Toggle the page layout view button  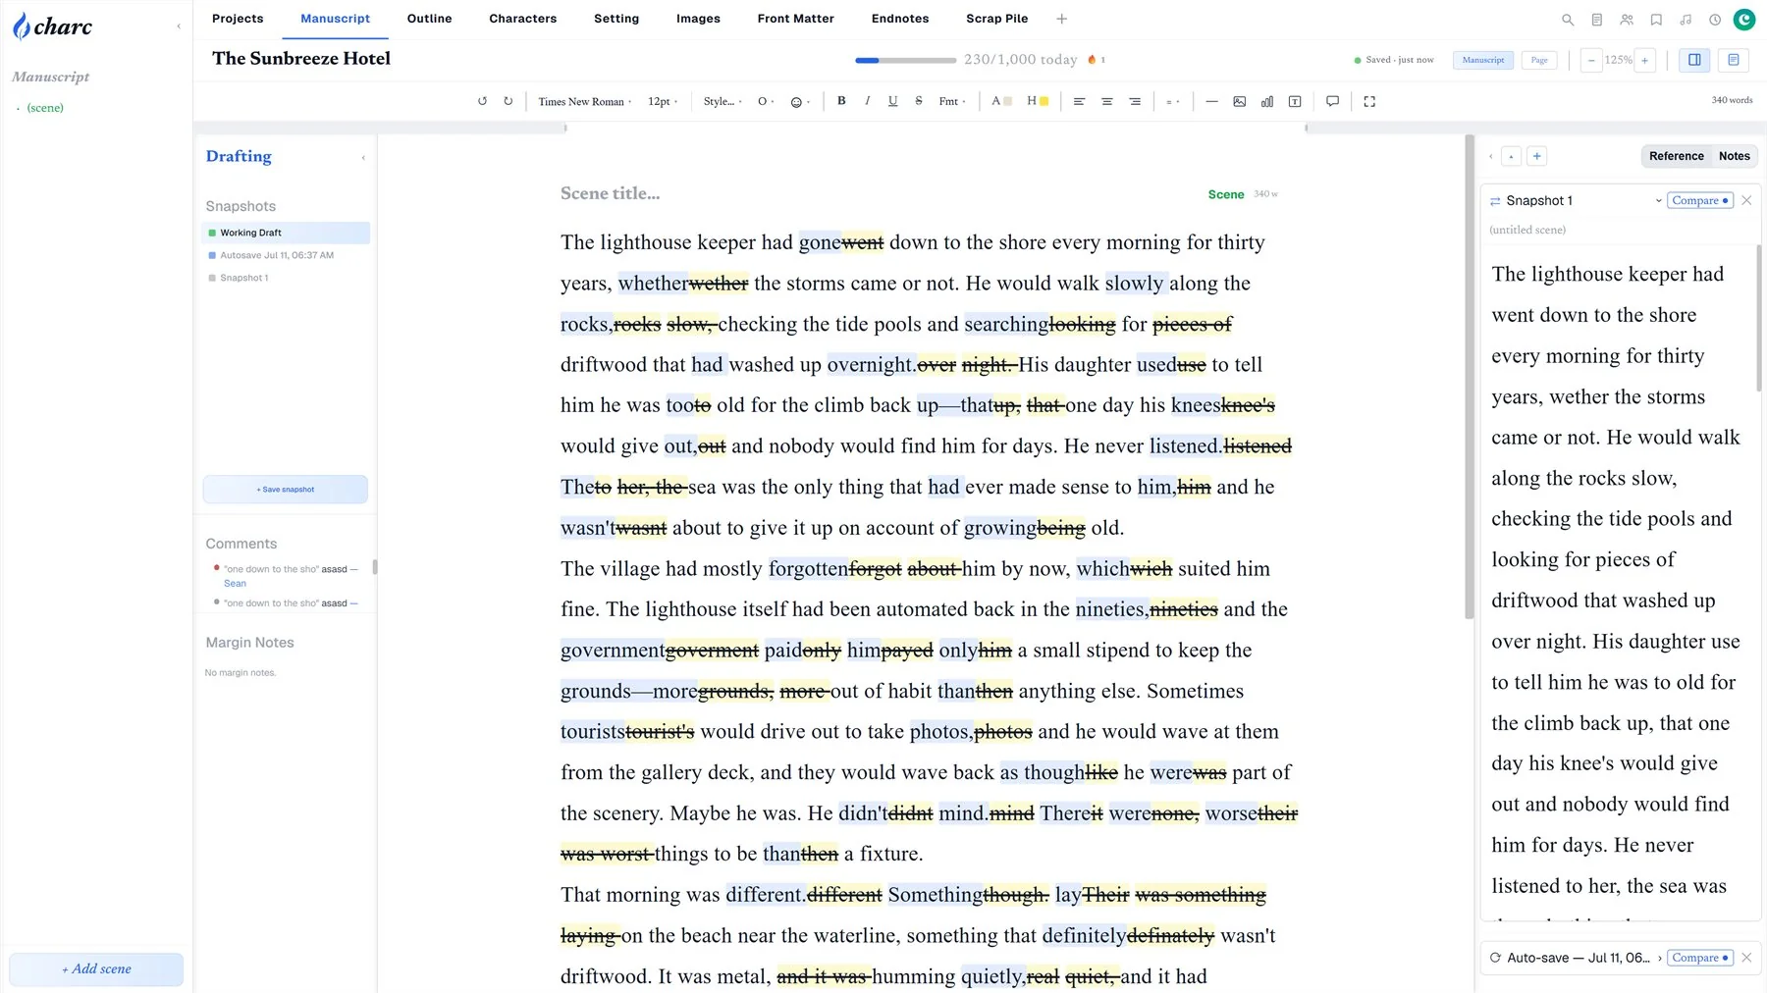coord(1734,60)
